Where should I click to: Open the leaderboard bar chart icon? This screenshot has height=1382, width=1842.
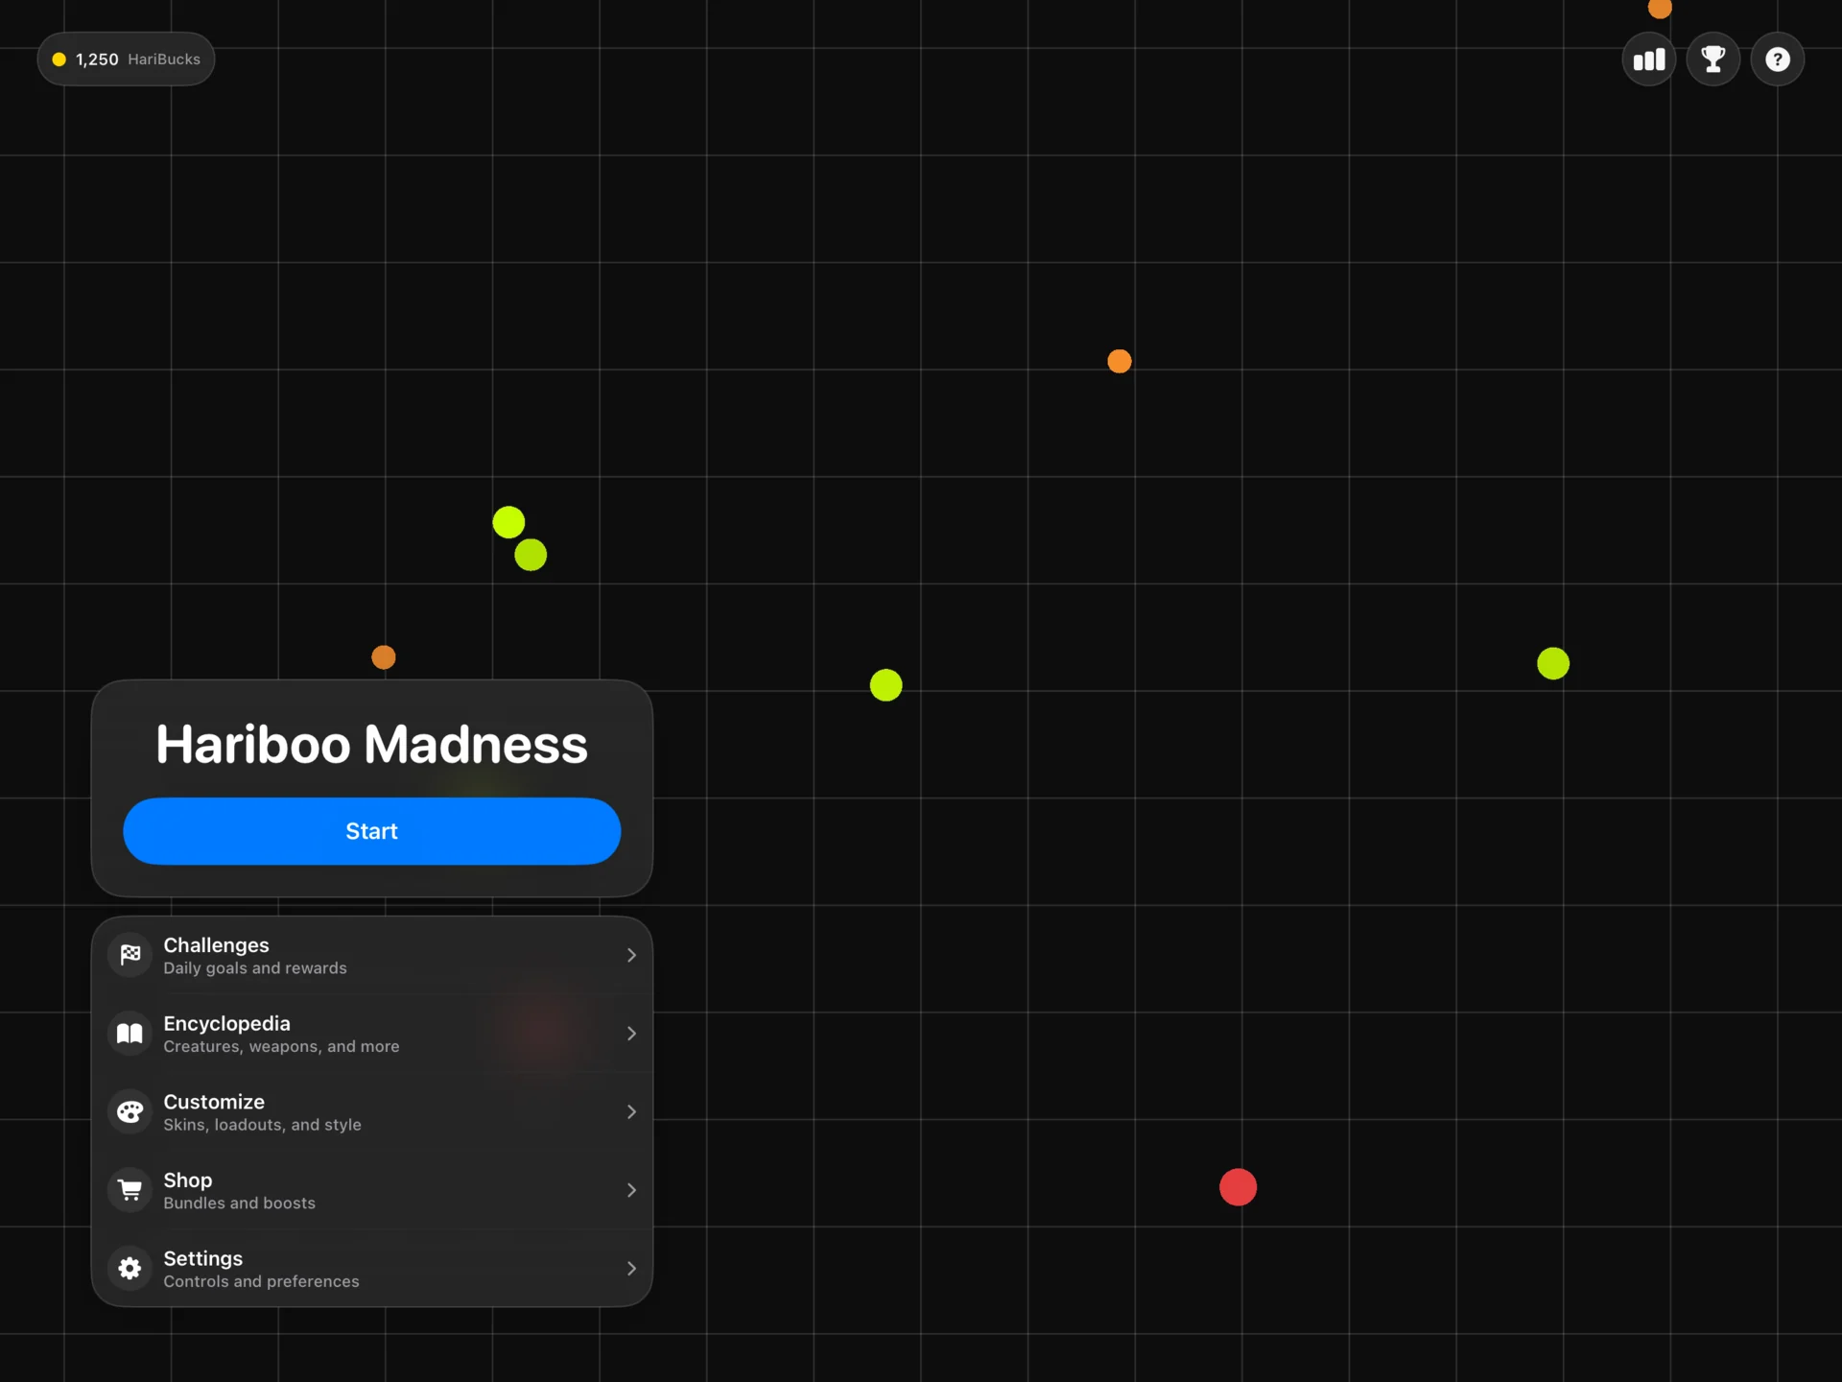(1648, 60)
